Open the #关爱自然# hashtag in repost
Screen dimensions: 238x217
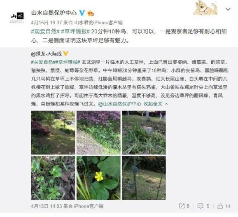[x=42, y=62]
